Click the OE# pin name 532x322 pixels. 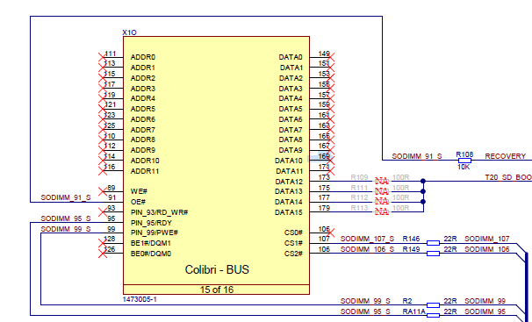tap(138, 202)
